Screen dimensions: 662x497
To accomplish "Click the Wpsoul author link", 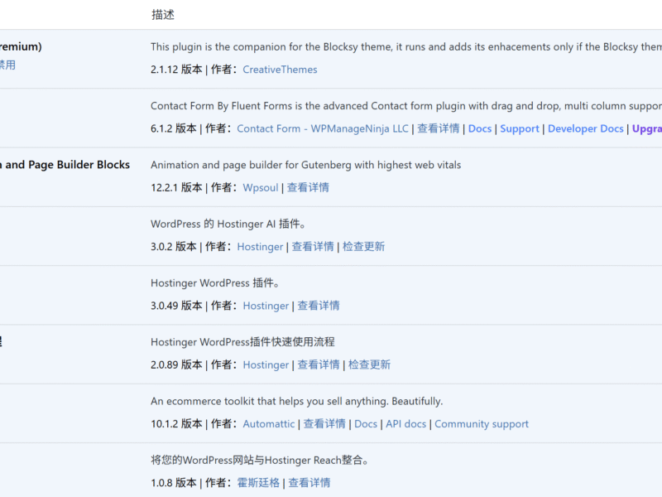I will click(261, 187).
